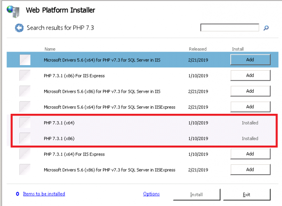Select the PHP 7.3.1 (x64) row text
The width and height of the screenshot is (282, 206).
point(59,123)
